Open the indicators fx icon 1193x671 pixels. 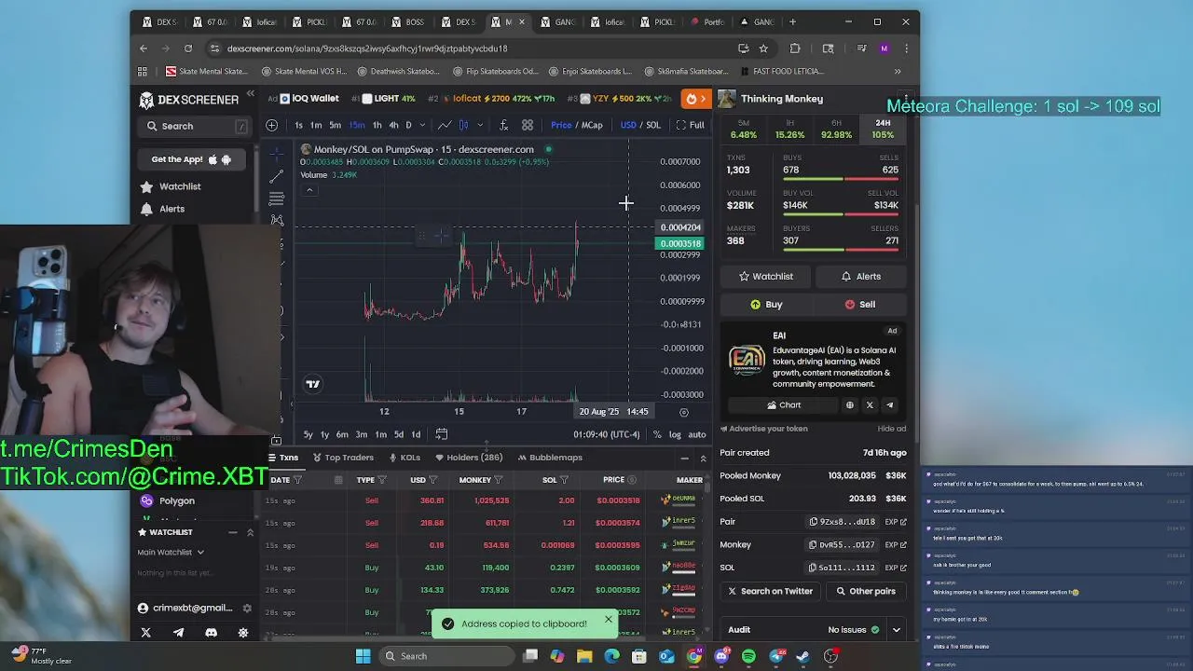[503, 125]
